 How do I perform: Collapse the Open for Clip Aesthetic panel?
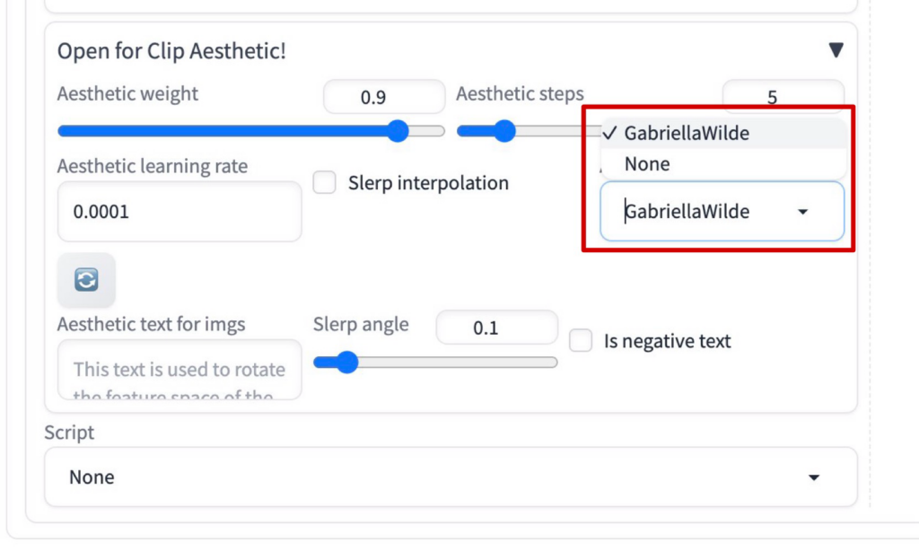point(836,50)
